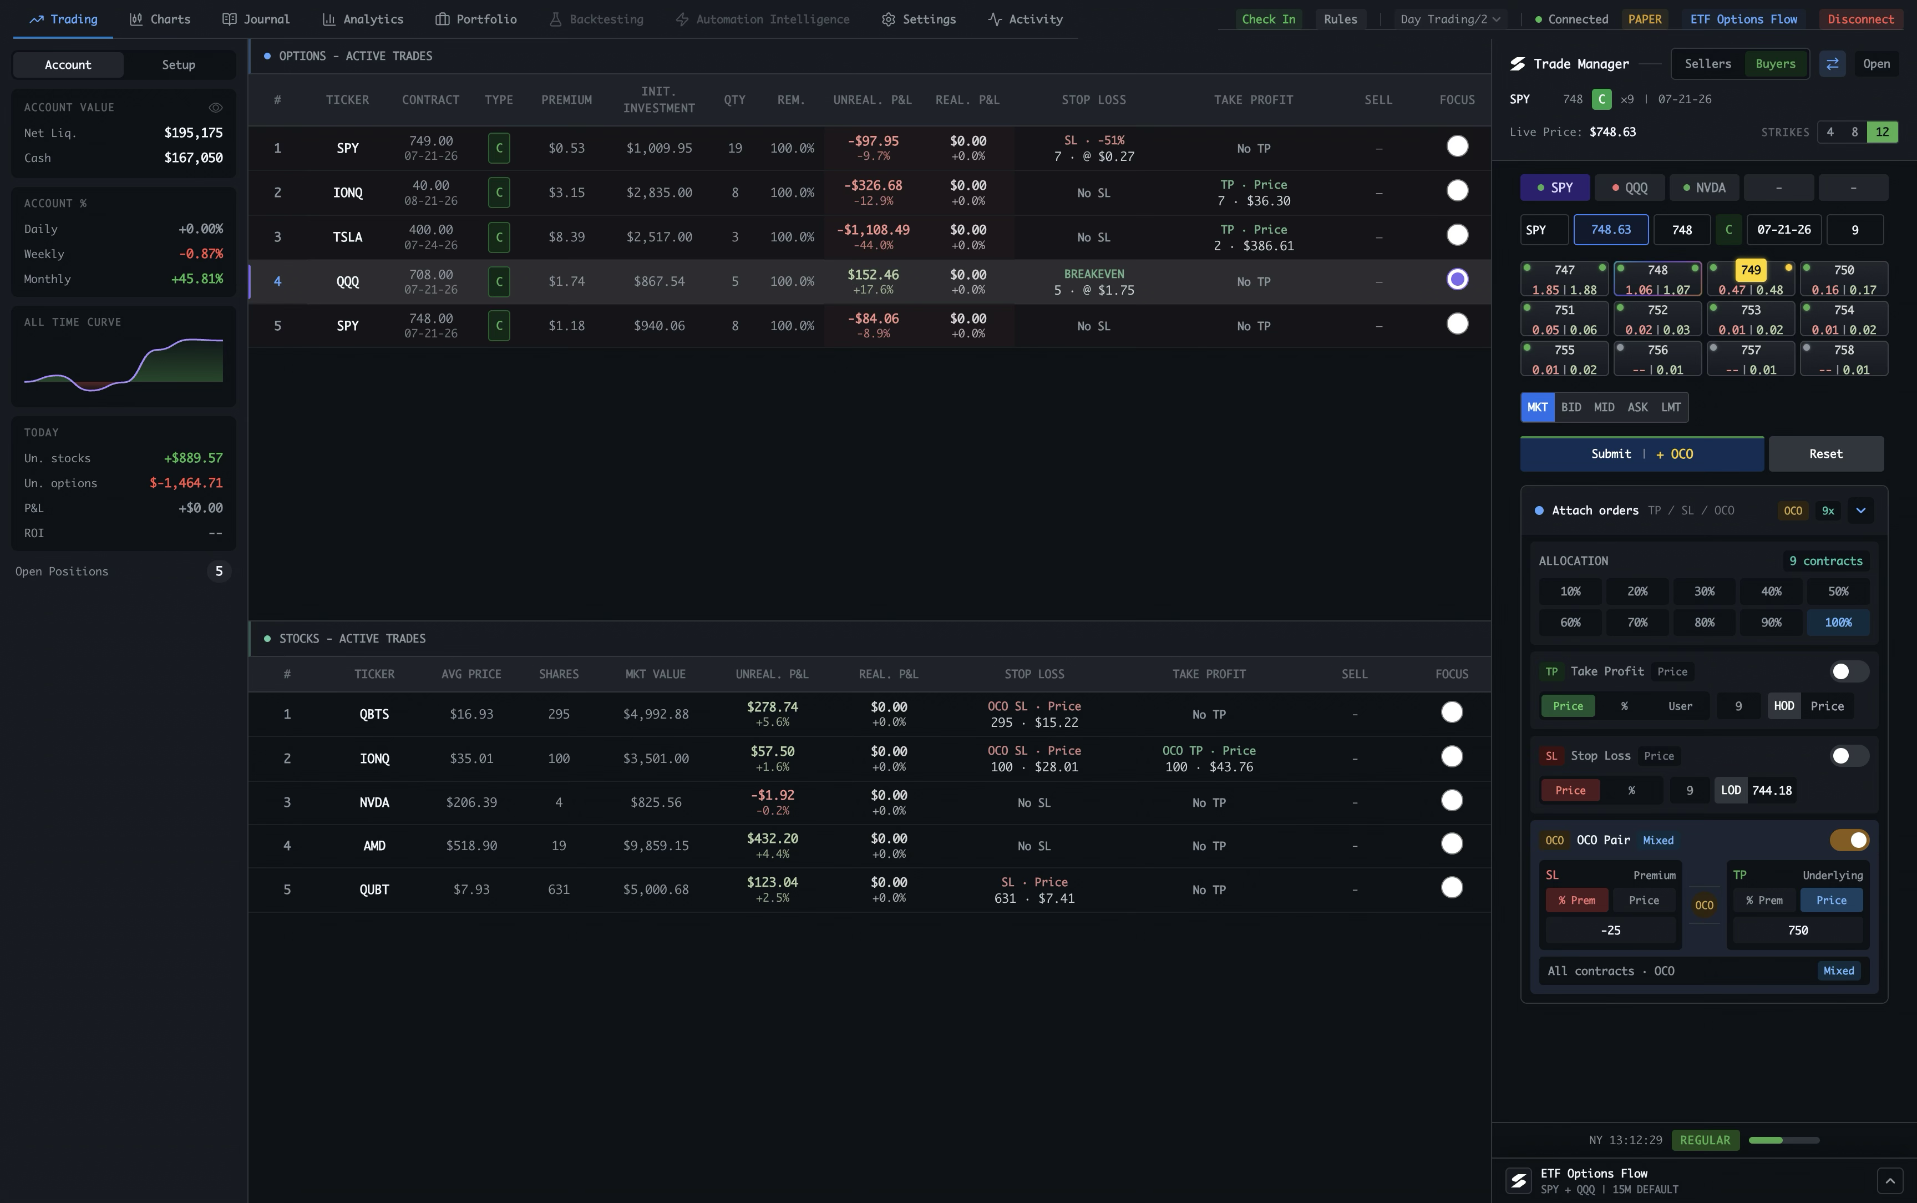
Task: Enable the Stop Loss switch
Action: [1849, 756]
